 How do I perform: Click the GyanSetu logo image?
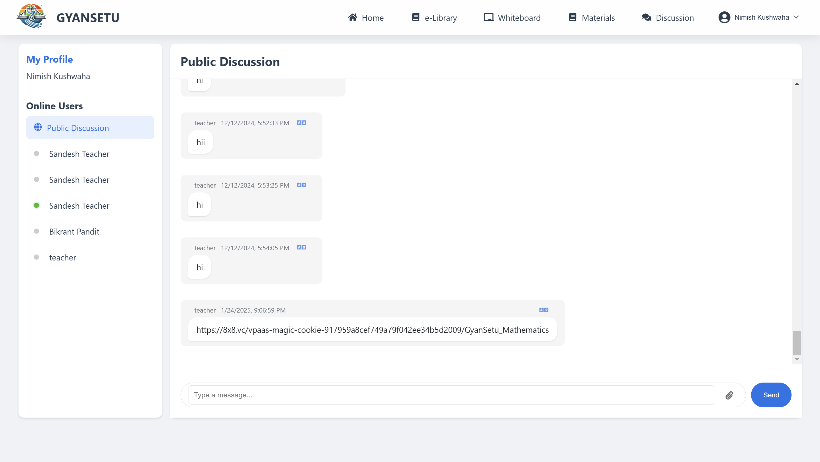click(31, 17)
